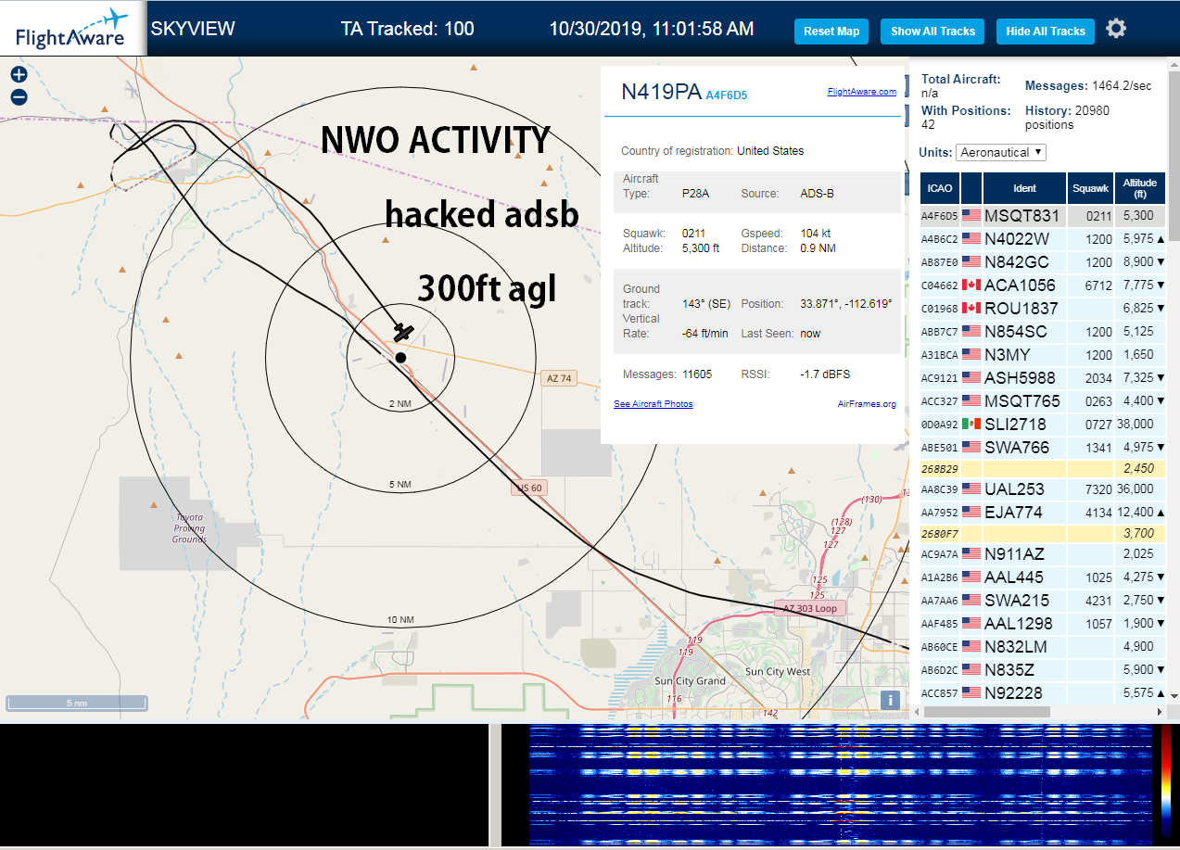Select the N3MY aircraft row
Screen dimensions: 1180x850
click(x=1043, y=354)
